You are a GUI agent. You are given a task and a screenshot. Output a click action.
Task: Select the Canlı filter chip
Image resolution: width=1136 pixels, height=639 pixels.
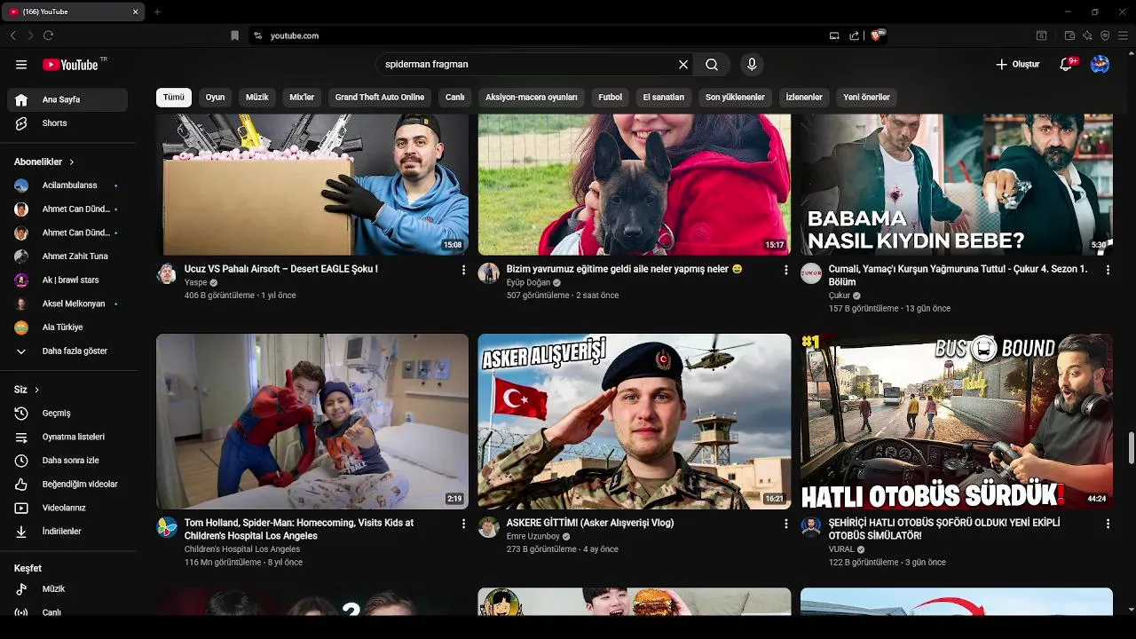pos(455,98)
